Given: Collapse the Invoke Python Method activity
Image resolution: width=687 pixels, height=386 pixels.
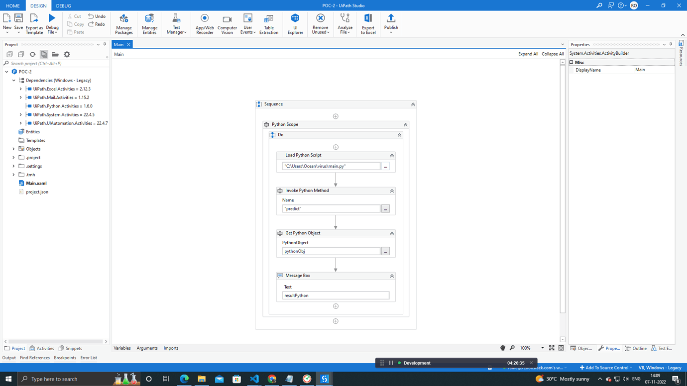Looking at the screenshot, I should point(392,191).
